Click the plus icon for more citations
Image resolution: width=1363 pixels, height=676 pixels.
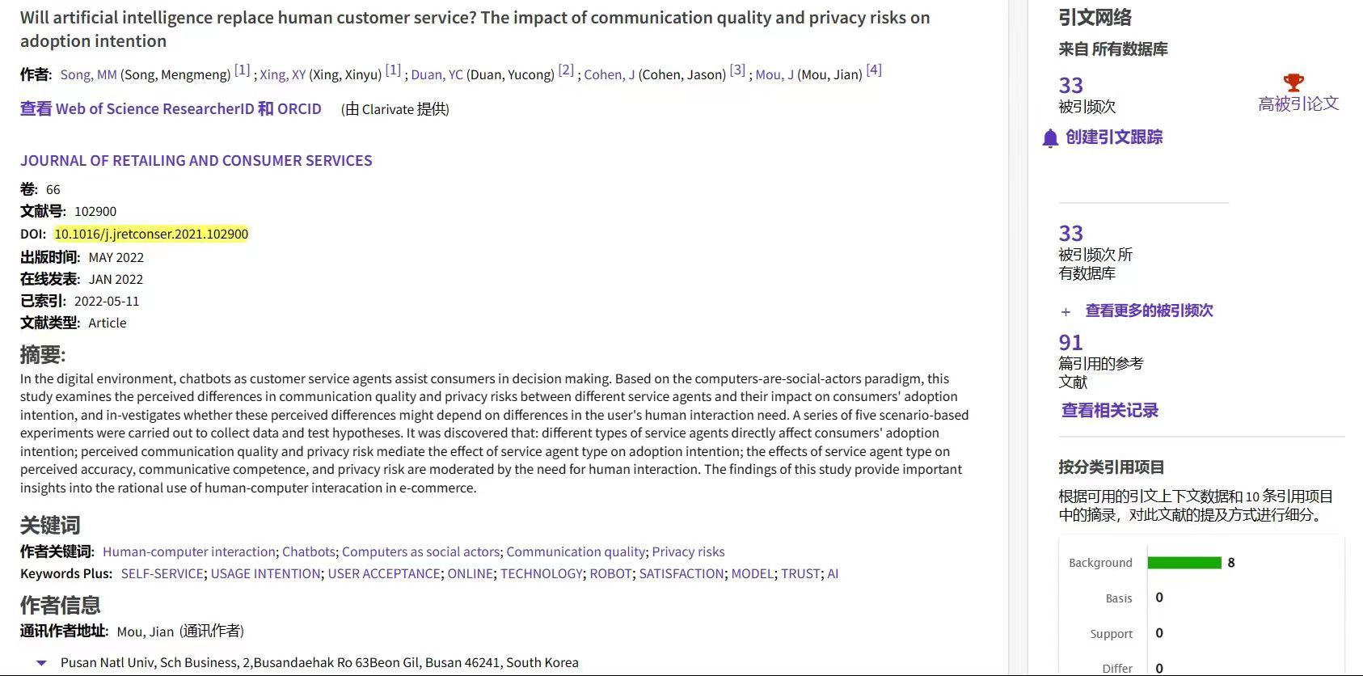point(1066,312)
